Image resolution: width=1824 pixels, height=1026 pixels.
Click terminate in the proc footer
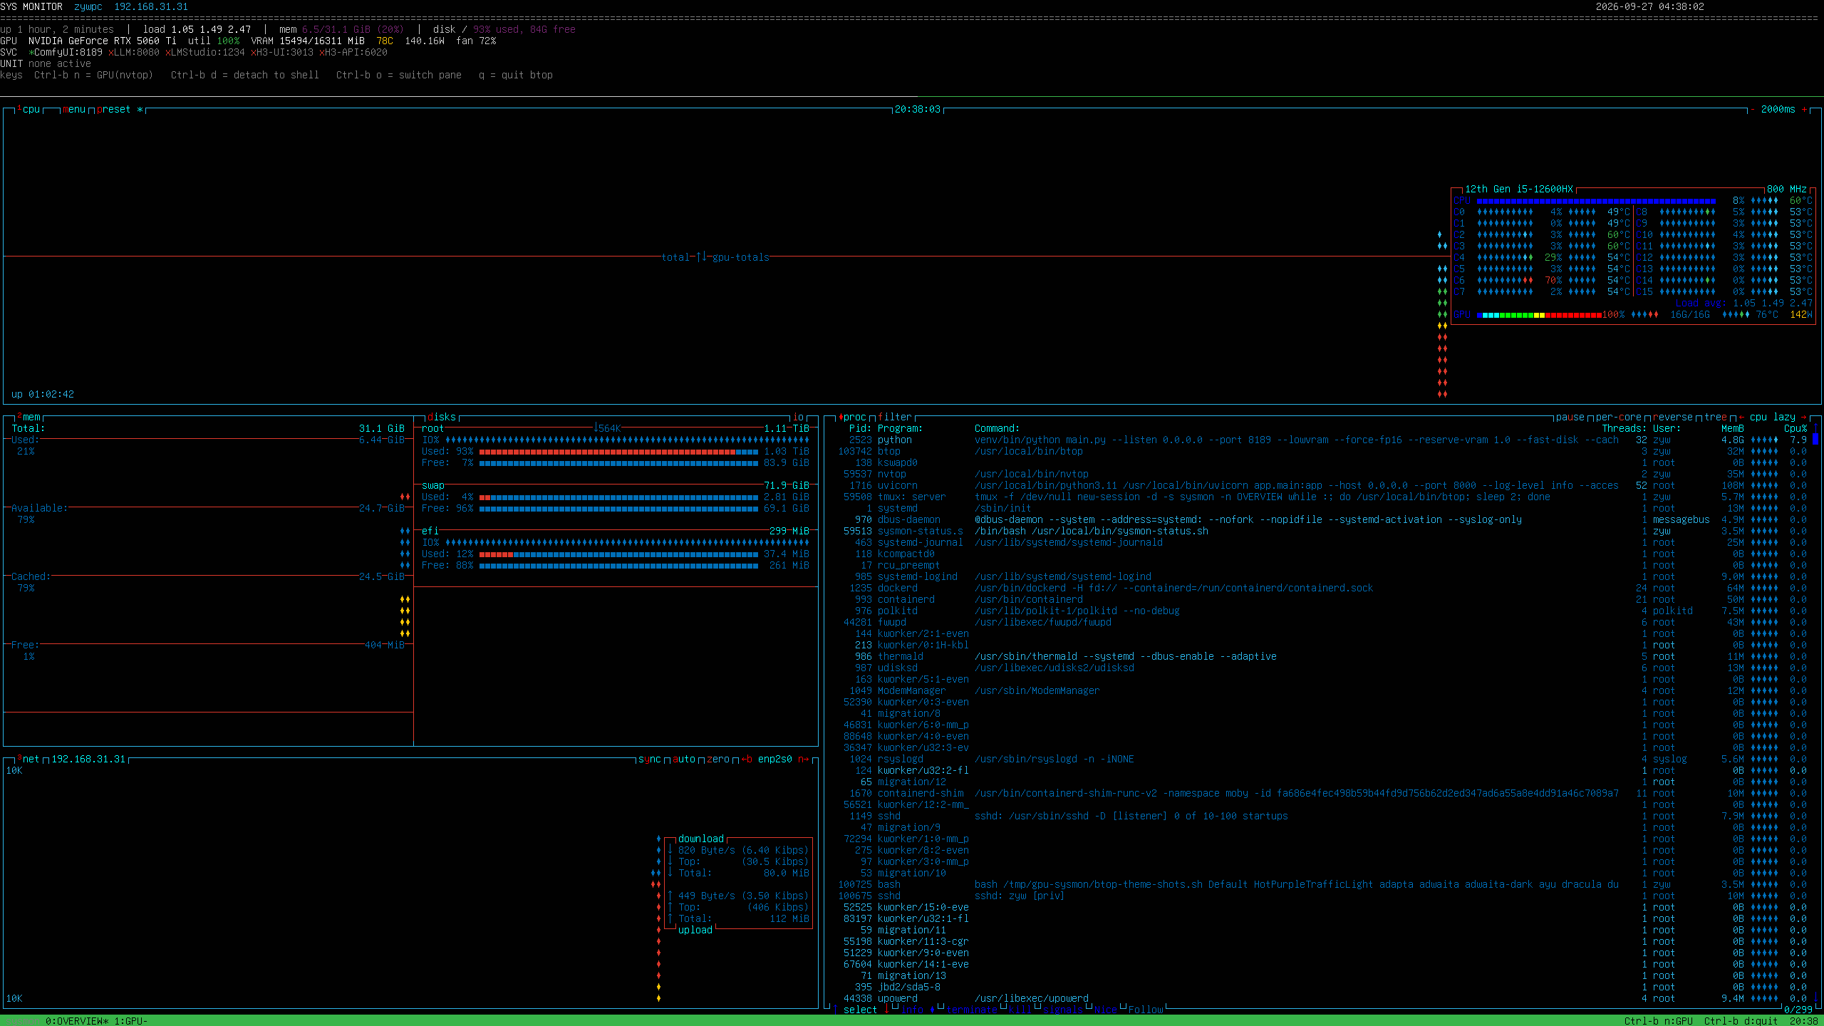(972, 1010)
